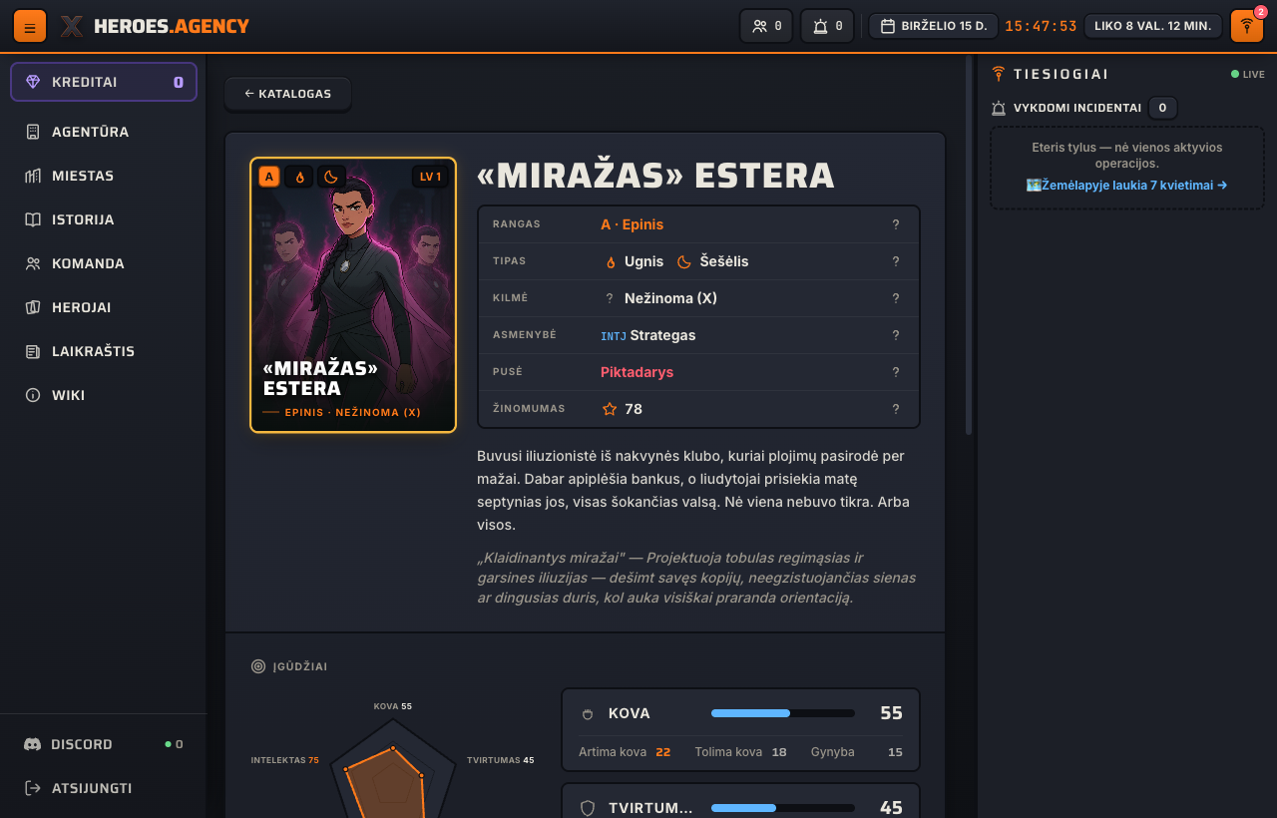The height and width of the screenshot is (818, 1277).
Task: Click the rank A badge on card
Action: click(x=269, y=177)
